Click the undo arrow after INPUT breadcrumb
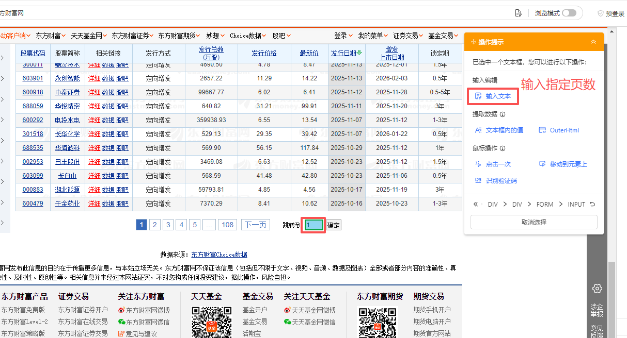627x338 pixels. tap(592, 205)
